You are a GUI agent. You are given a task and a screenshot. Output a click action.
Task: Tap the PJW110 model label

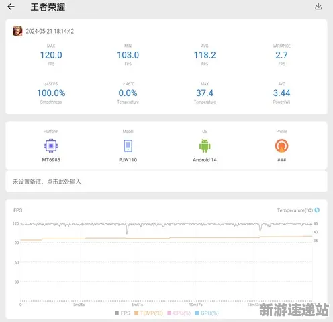pos(128,160)
